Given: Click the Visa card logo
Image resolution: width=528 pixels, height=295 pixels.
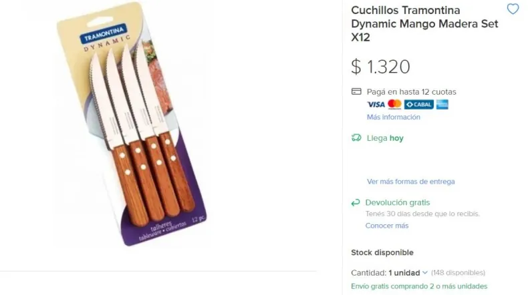Looking at the screenshot, I should pyautogui.click(x=376, y=104).
